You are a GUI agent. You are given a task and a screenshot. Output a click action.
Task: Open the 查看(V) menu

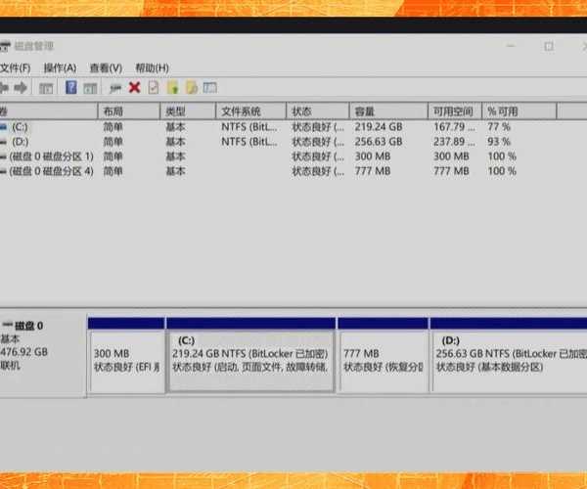106,67
